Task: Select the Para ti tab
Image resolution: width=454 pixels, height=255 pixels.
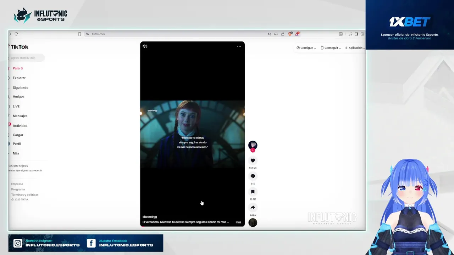Action: coord(17,68)
